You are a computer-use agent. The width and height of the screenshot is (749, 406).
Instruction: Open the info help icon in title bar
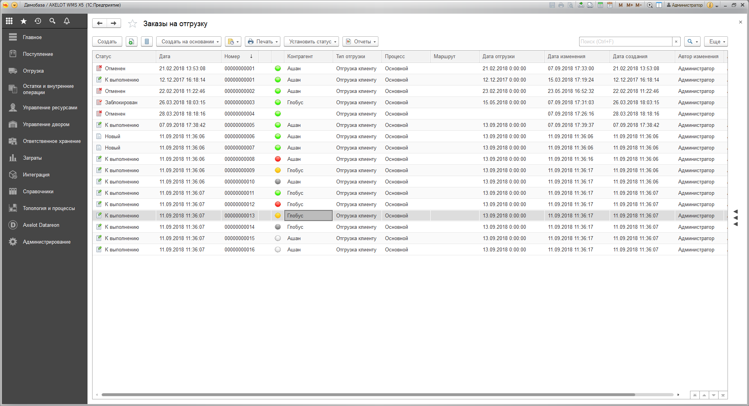coord(710,5)
